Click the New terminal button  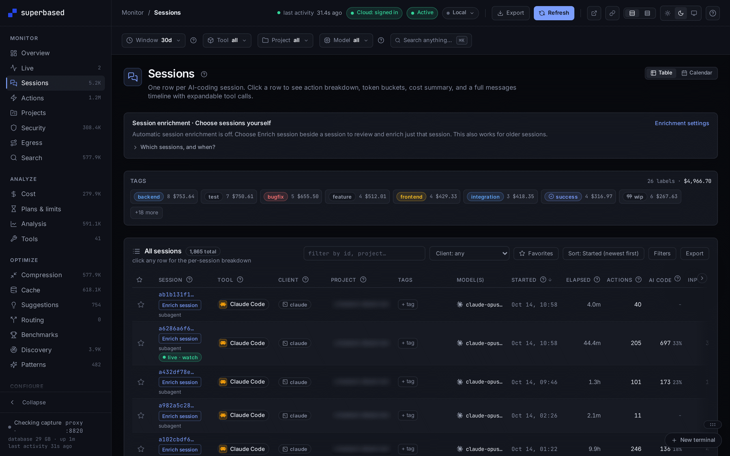click(x=693, y=440)
